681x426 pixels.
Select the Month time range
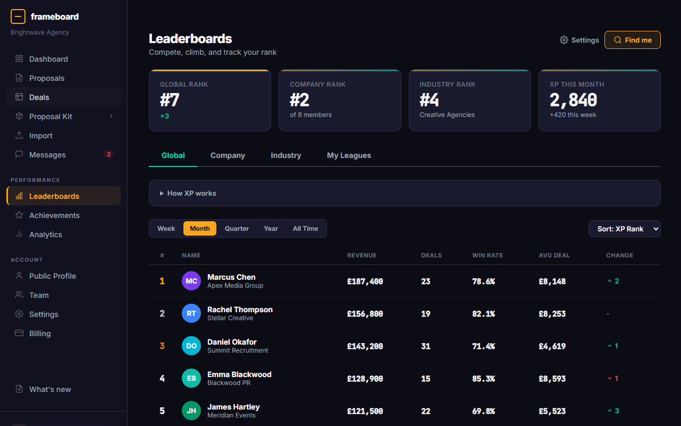tap(200, 229)
